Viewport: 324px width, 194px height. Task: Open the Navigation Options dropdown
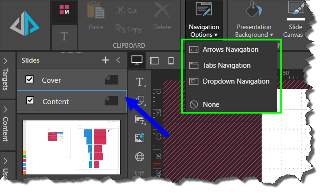[204, 20]
